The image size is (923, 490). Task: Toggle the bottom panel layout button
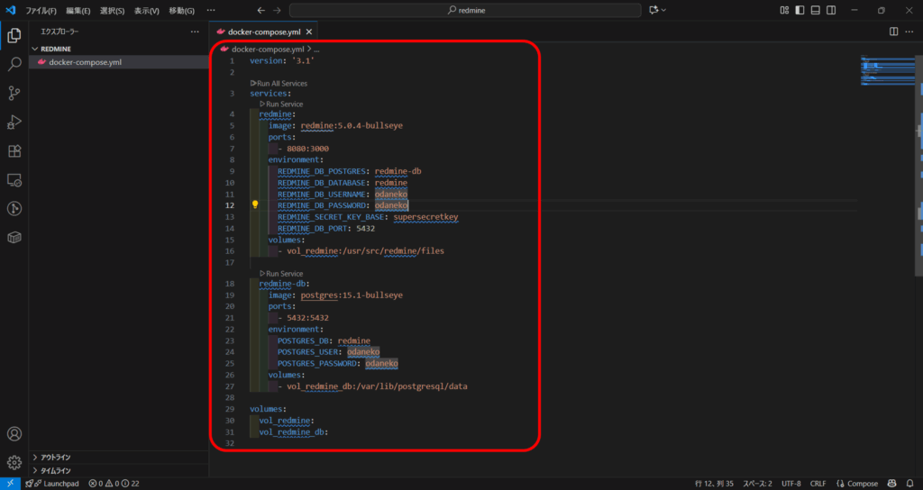coord(815,10)
